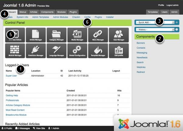The width and height of the screenshot is (183, 131).
Task: Open the Breadcrumbs Module article
Action: click(16, 115)
